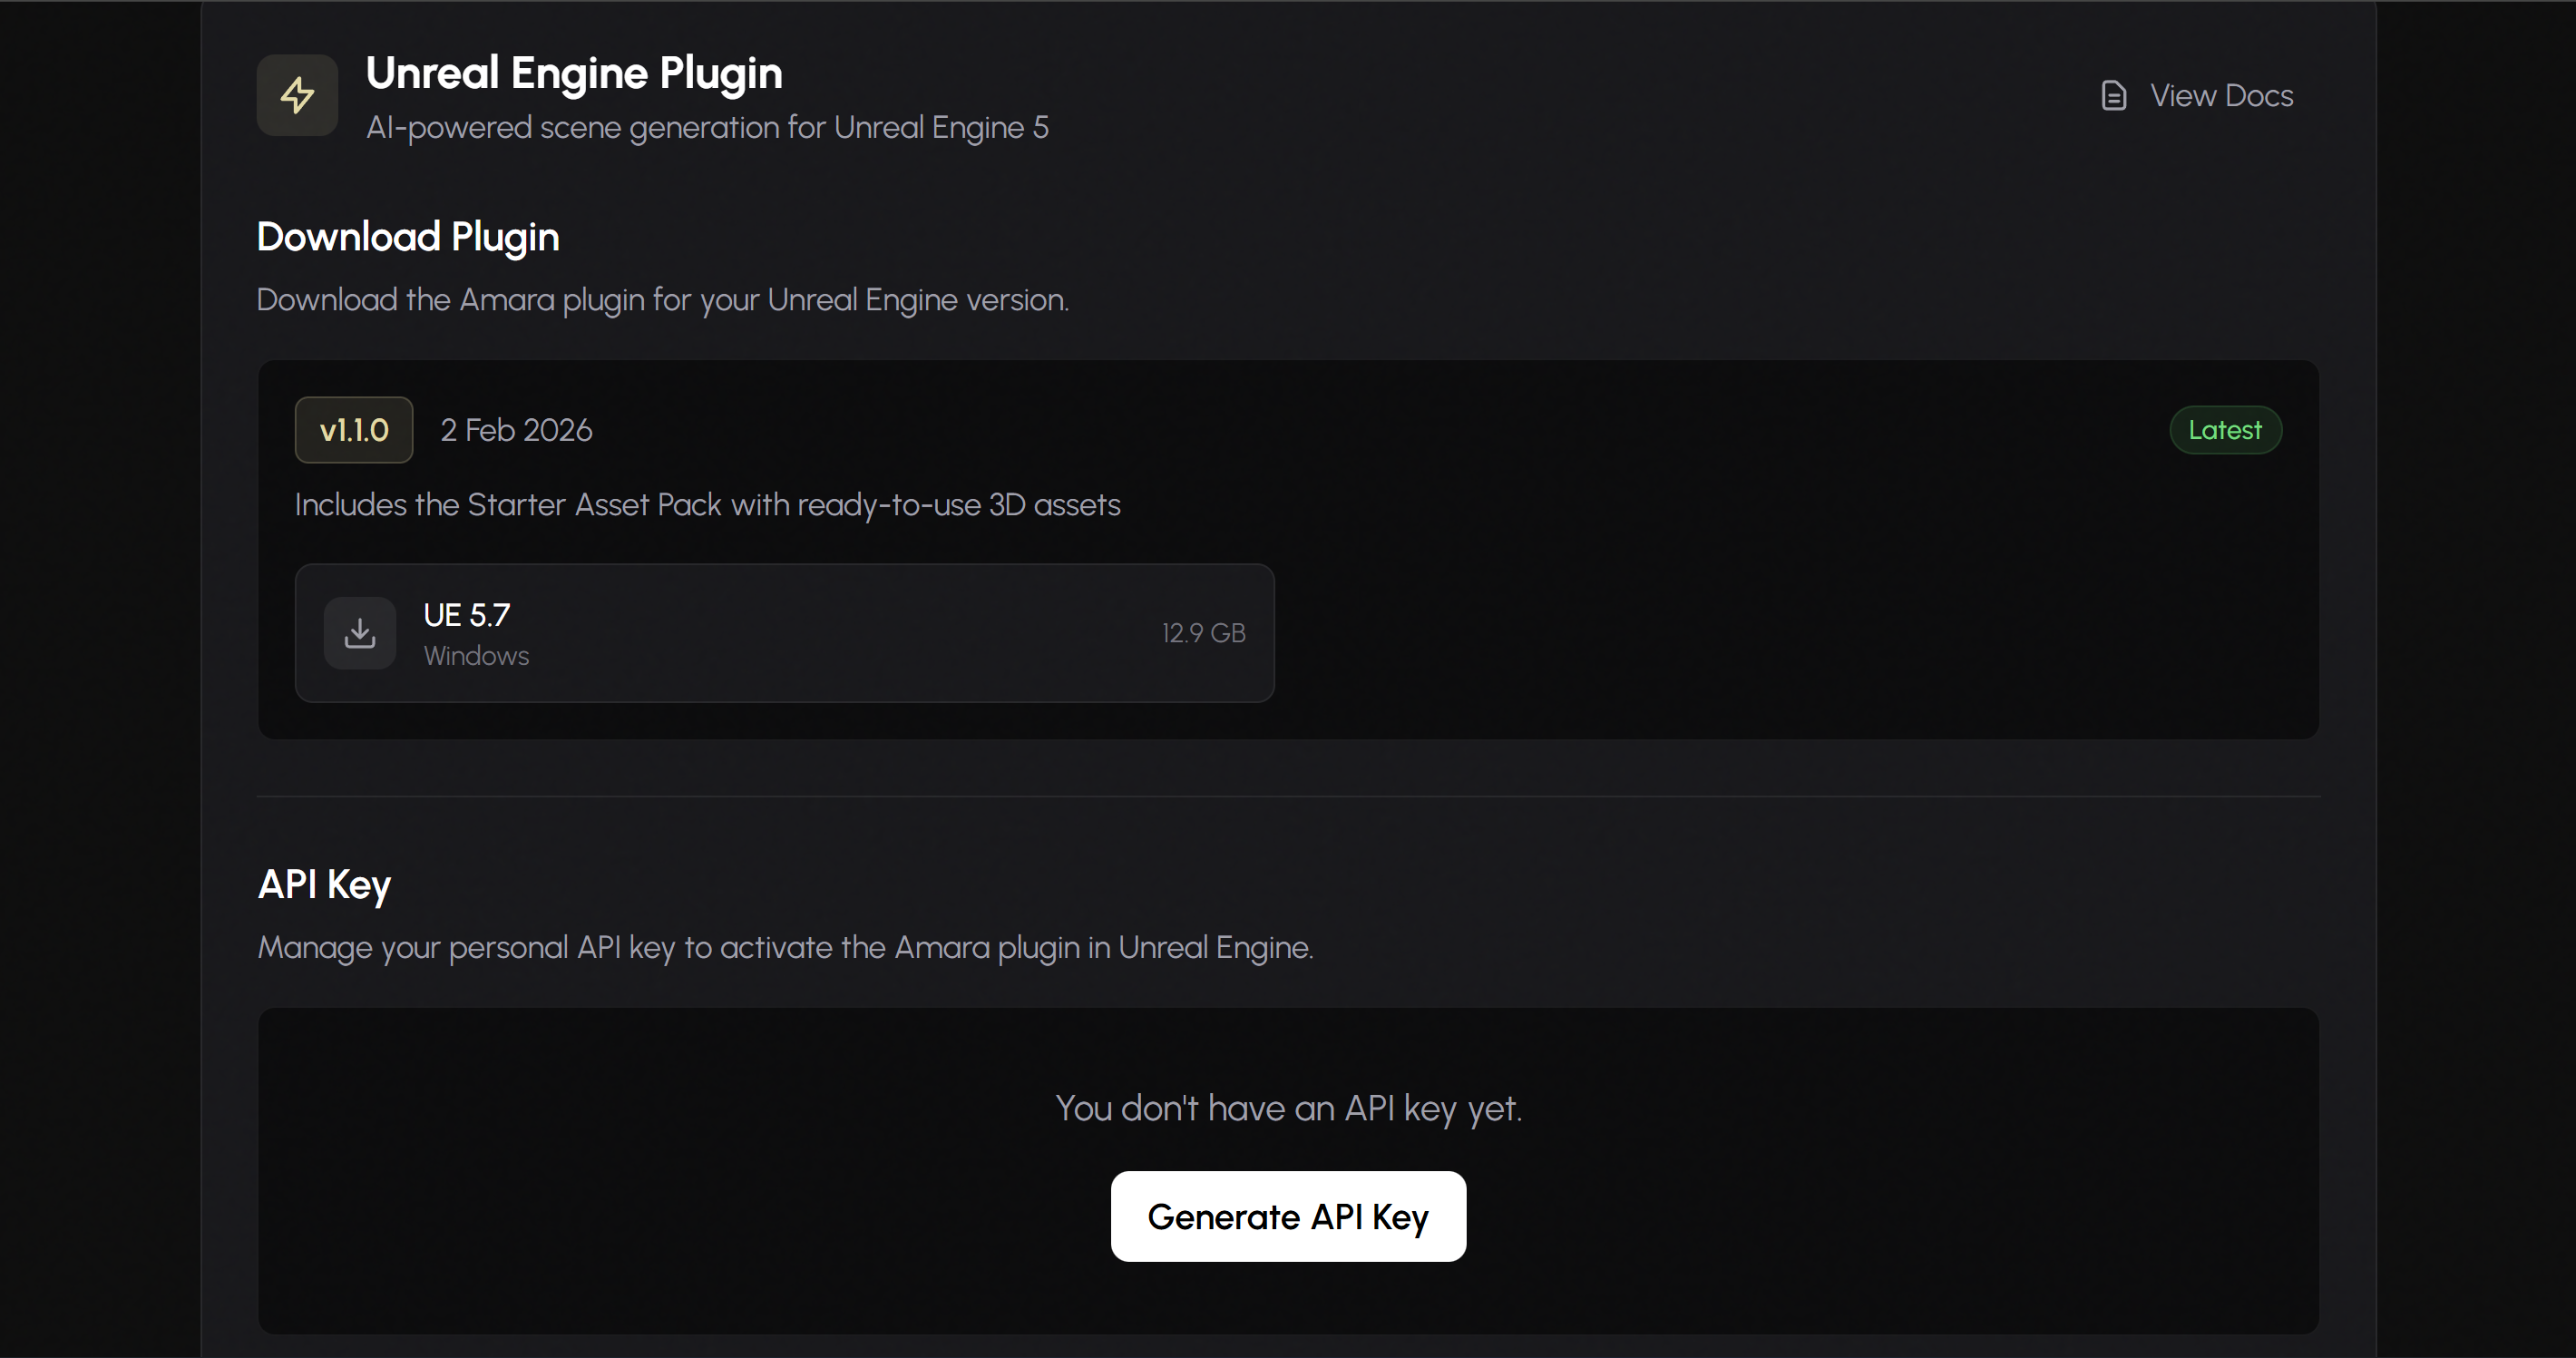This screenshot has height=1358, width=2576.
Task: Select the v1.1.0 version badge
Action: pyautogui.click(x=353, y=429)
